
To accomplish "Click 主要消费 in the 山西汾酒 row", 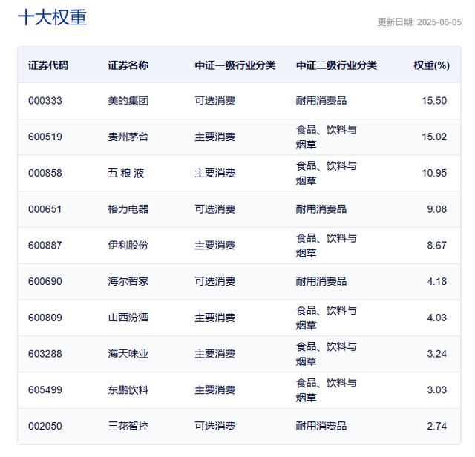I will (215, 318).
